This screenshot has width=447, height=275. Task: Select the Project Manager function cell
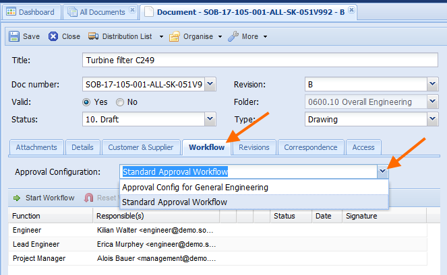[x=51, y=258]
